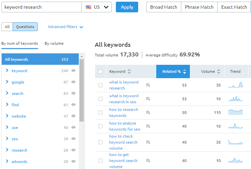Hide the 'use' group with eye icon
Screen dimensions: 251x169
pyautogui.click(x=73, y=128)
